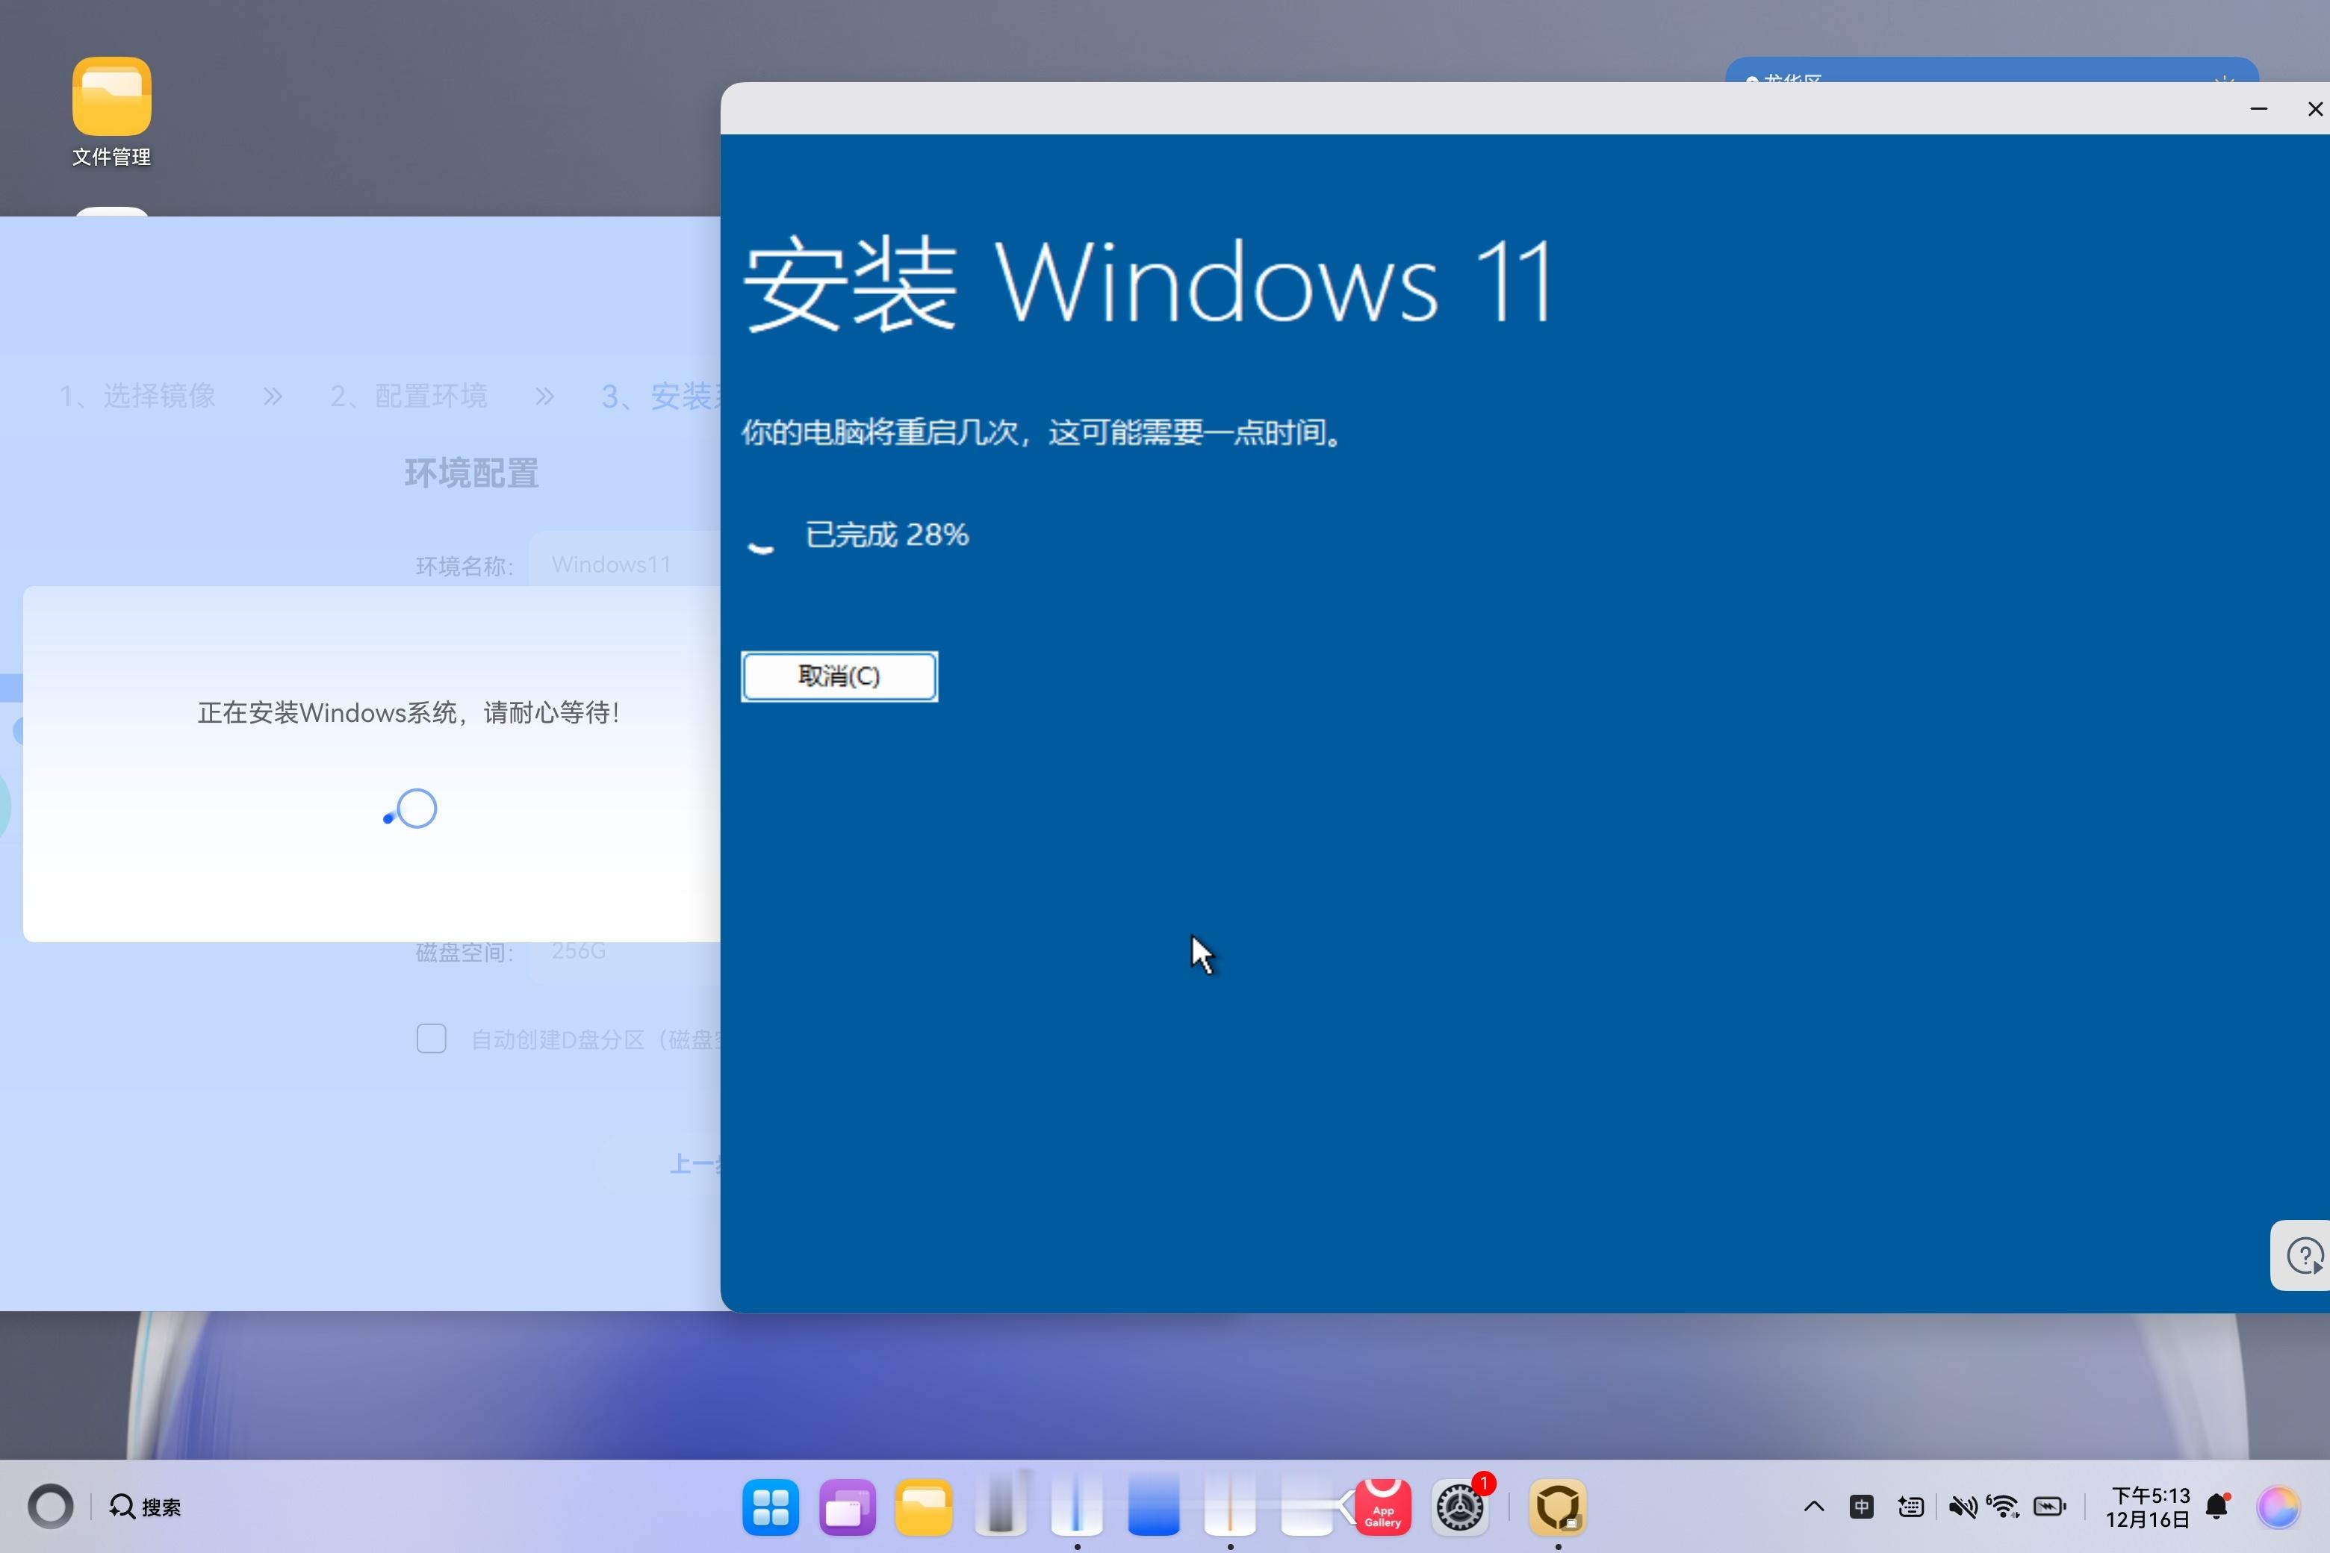
Task: Check 自动创建D盘分区 checkbox
Action: (x=431, y=1038)
